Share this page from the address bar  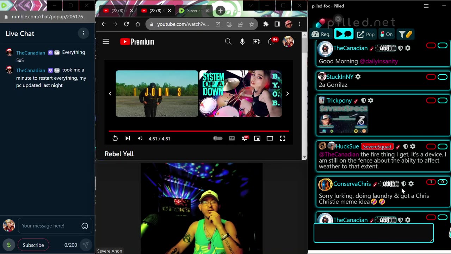pyautogui.click(x=240, y=24)
